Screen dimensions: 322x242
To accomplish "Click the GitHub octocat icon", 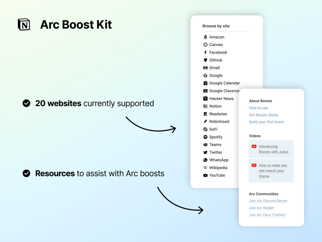I will pyautogui.click(x=205, y=60).
